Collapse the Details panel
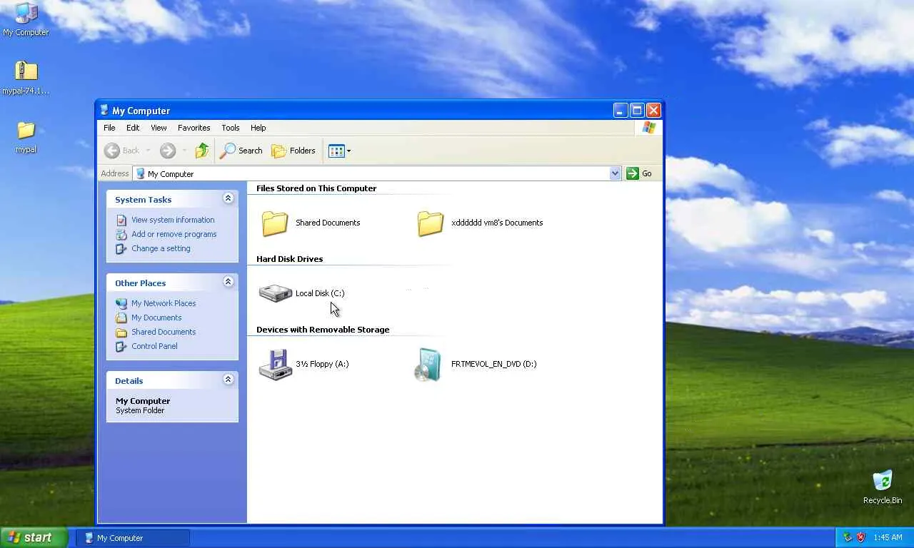Viewport: 914px width, 548px height. coord(228,380)
